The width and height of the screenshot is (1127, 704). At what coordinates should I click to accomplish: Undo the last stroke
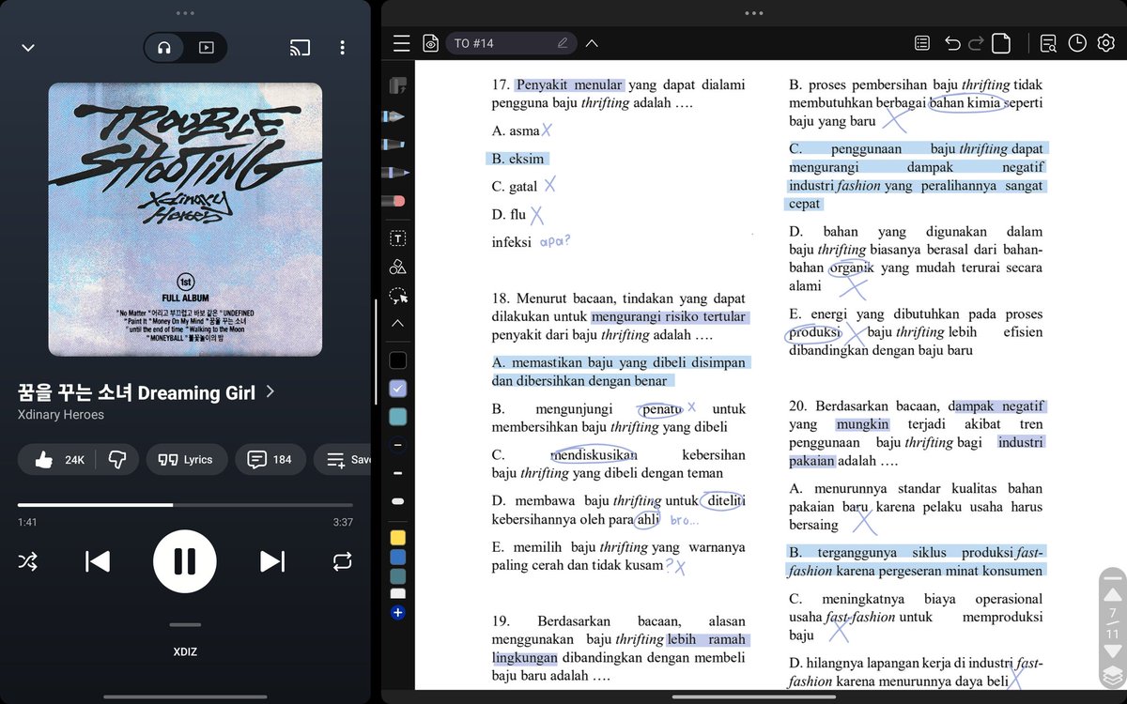(x=952, y=43)
